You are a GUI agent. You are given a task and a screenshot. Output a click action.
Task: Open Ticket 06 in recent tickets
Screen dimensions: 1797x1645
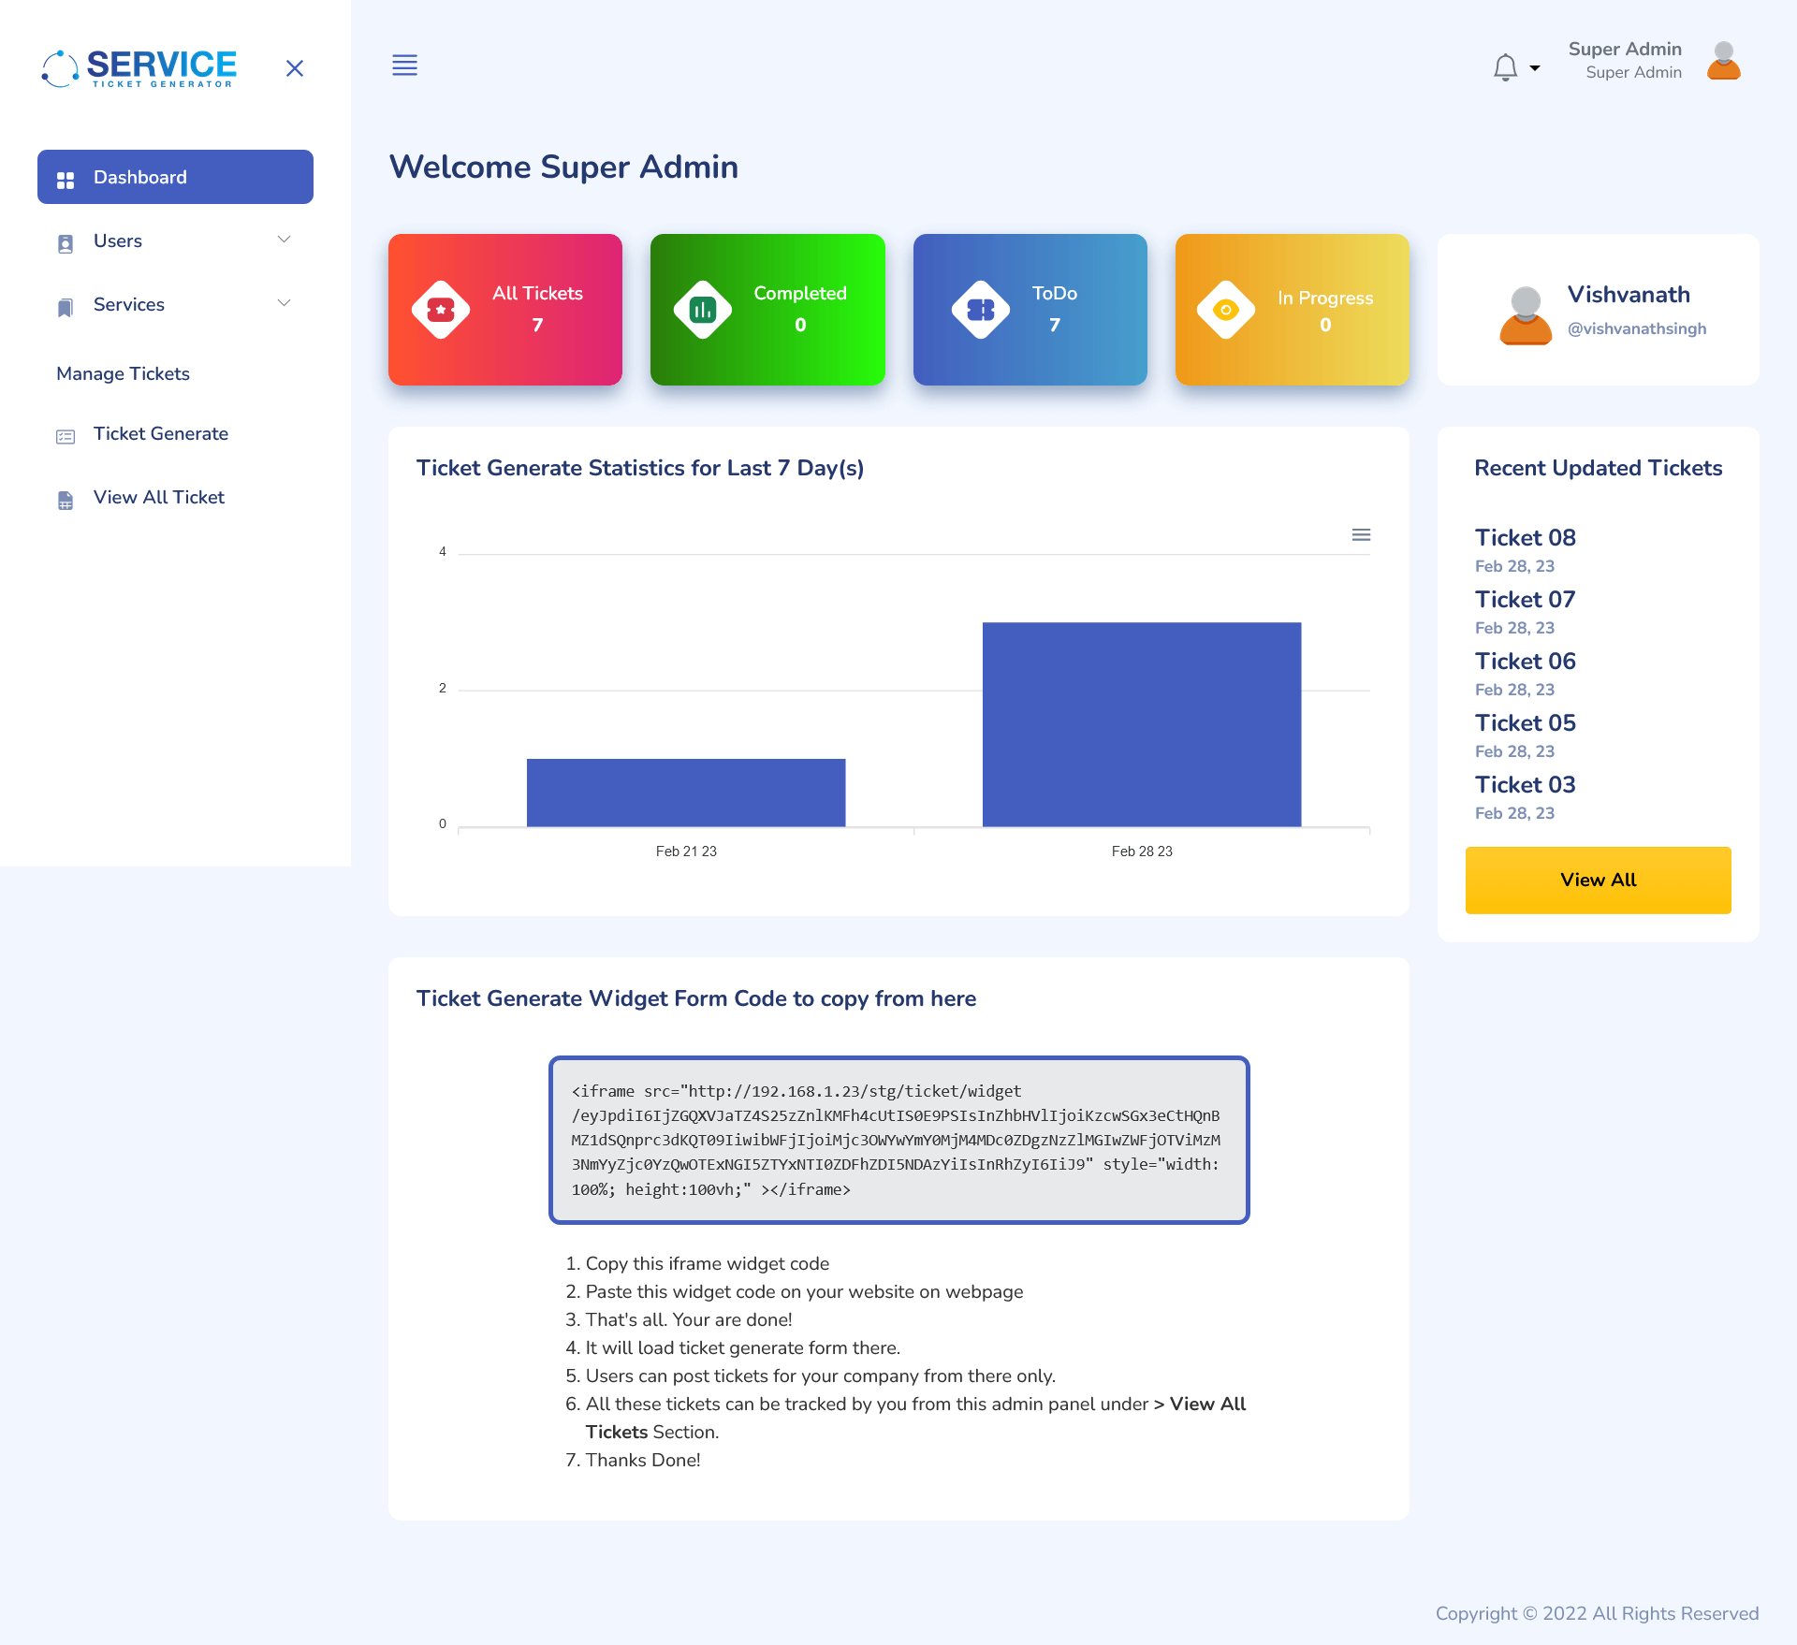tap(1526, 661)
